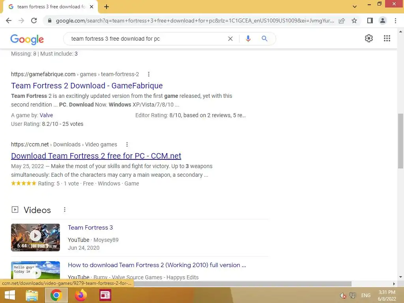Start voice search with the microphone icon
This screenshot has height=303, width=404.
[x=248, y=39]
